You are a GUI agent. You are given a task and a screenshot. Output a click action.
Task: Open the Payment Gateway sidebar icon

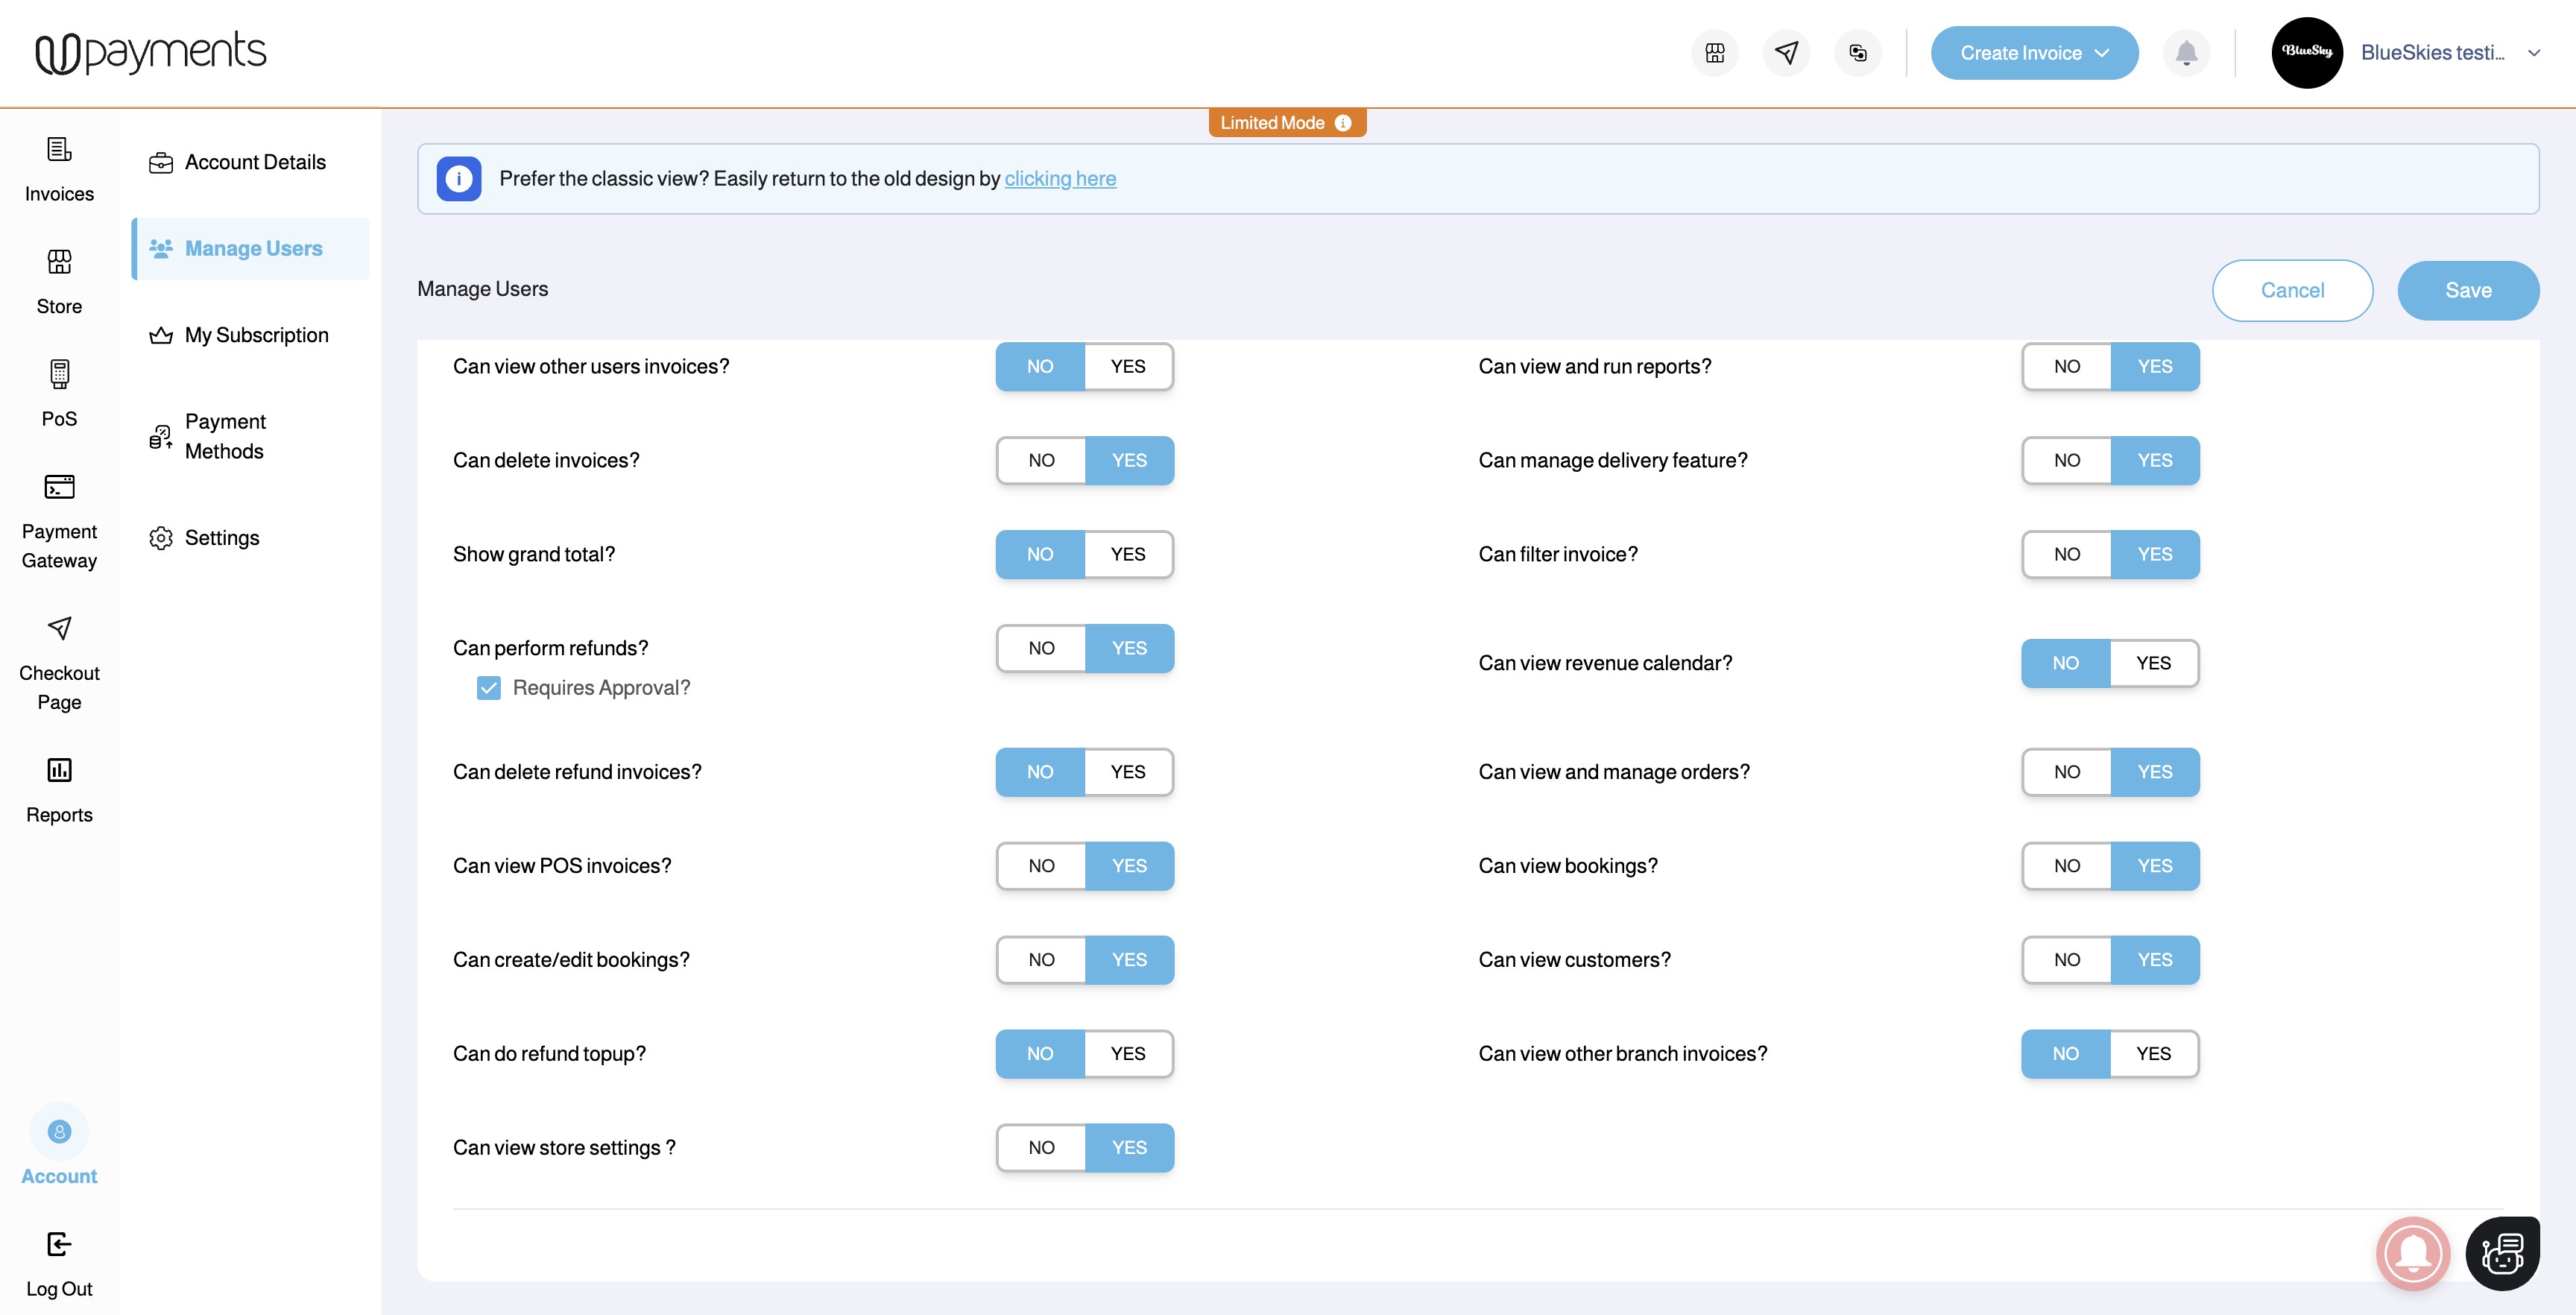(59, 487)
